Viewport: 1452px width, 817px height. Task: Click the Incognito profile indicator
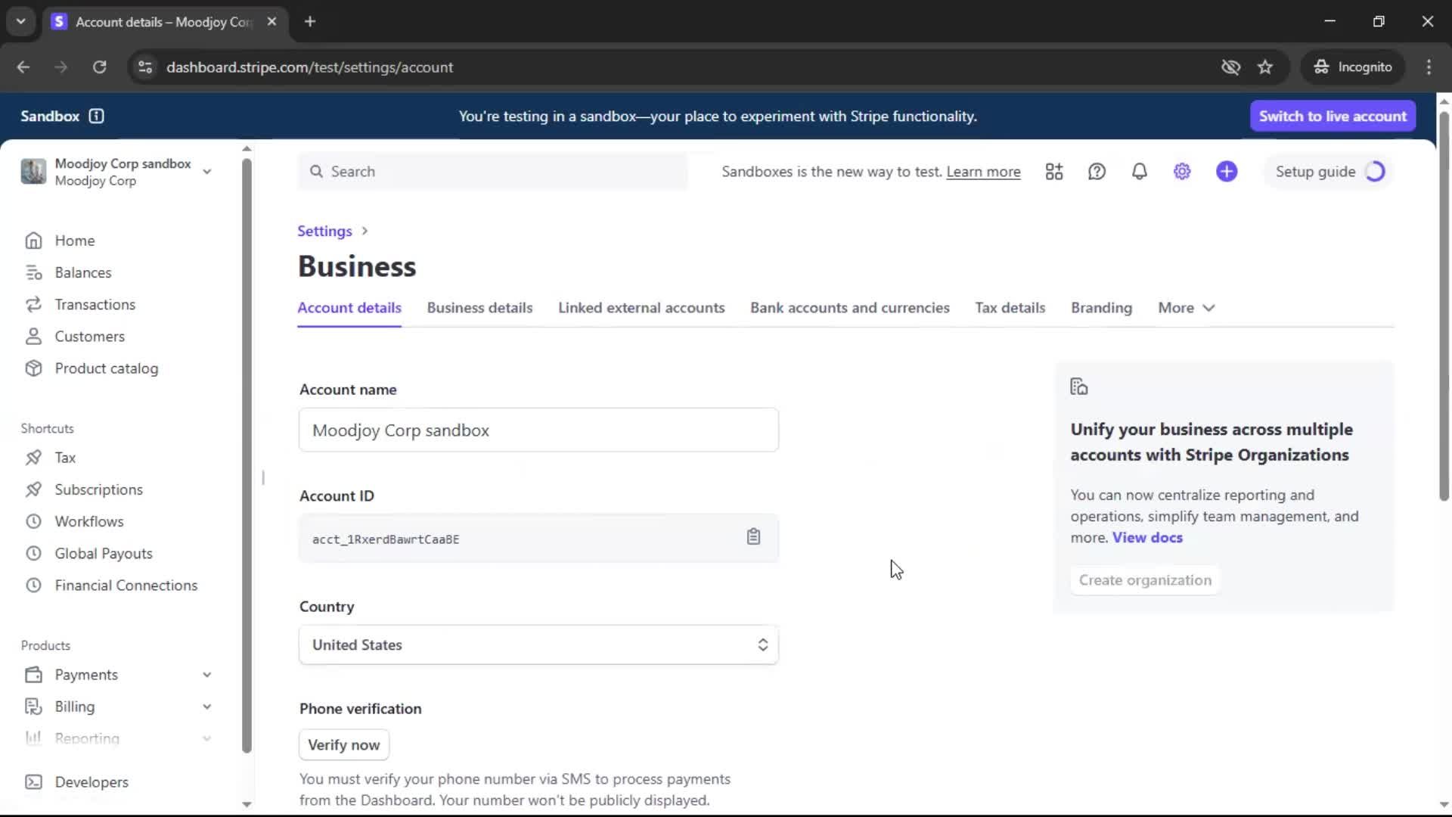pyautogui.click(x=1353, y=67)
